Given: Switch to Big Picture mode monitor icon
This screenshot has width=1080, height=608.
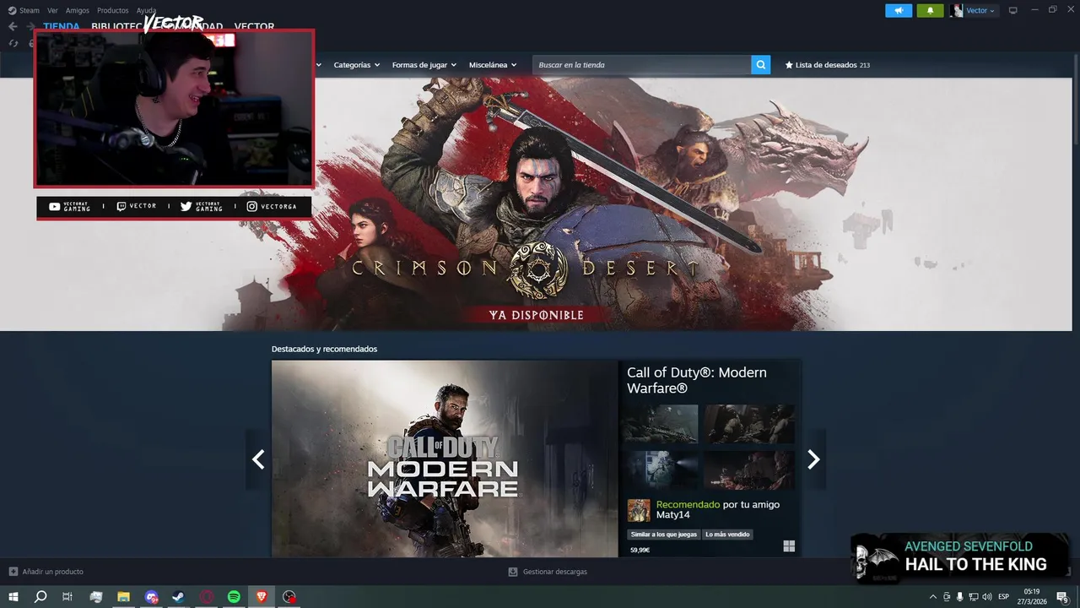Looking at the screenshot, I should pyautogui.click(x=1012, y=11).
